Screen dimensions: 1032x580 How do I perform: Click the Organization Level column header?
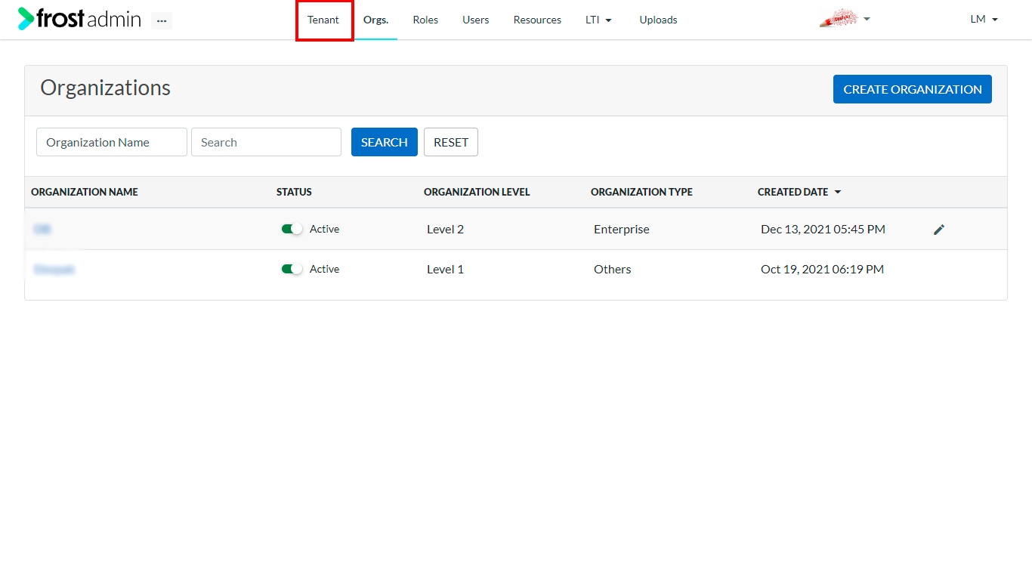coord(477,192)
